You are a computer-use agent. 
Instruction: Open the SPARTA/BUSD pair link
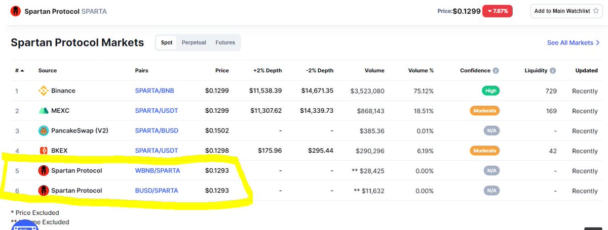[x=157, y=131]
